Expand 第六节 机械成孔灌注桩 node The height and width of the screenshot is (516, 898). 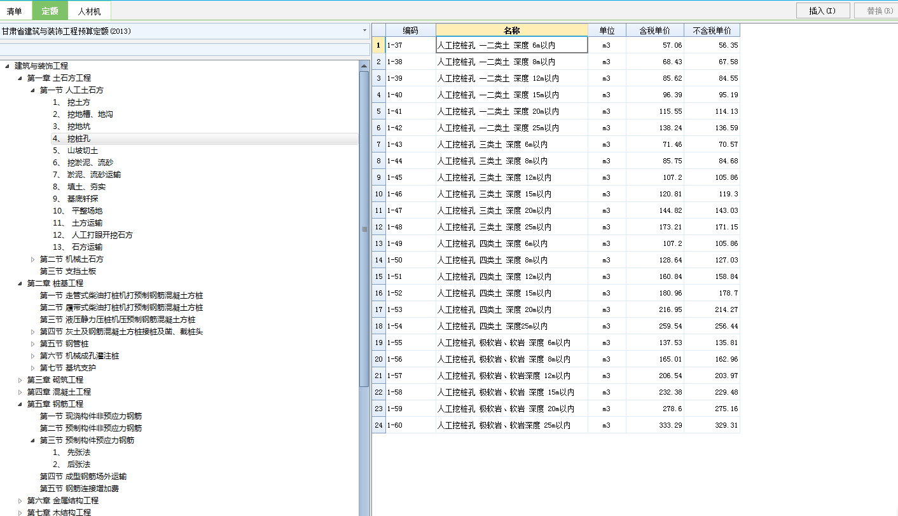click(x=32, y=356)
